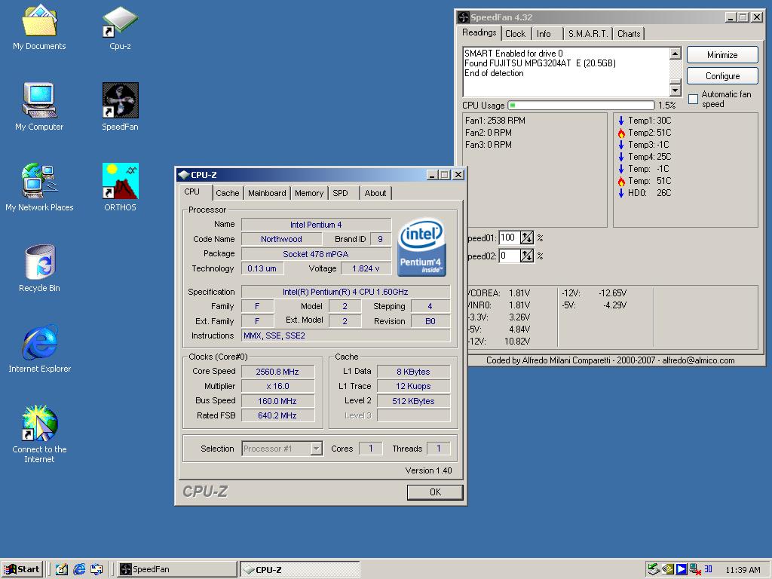The image size is (772, 579).
Task: Open the Clock tab in SpeedFan
Action: coord(515,34)
